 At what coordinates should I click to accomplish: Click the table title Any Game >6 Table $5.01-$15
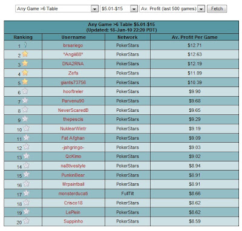pos(122,25)
